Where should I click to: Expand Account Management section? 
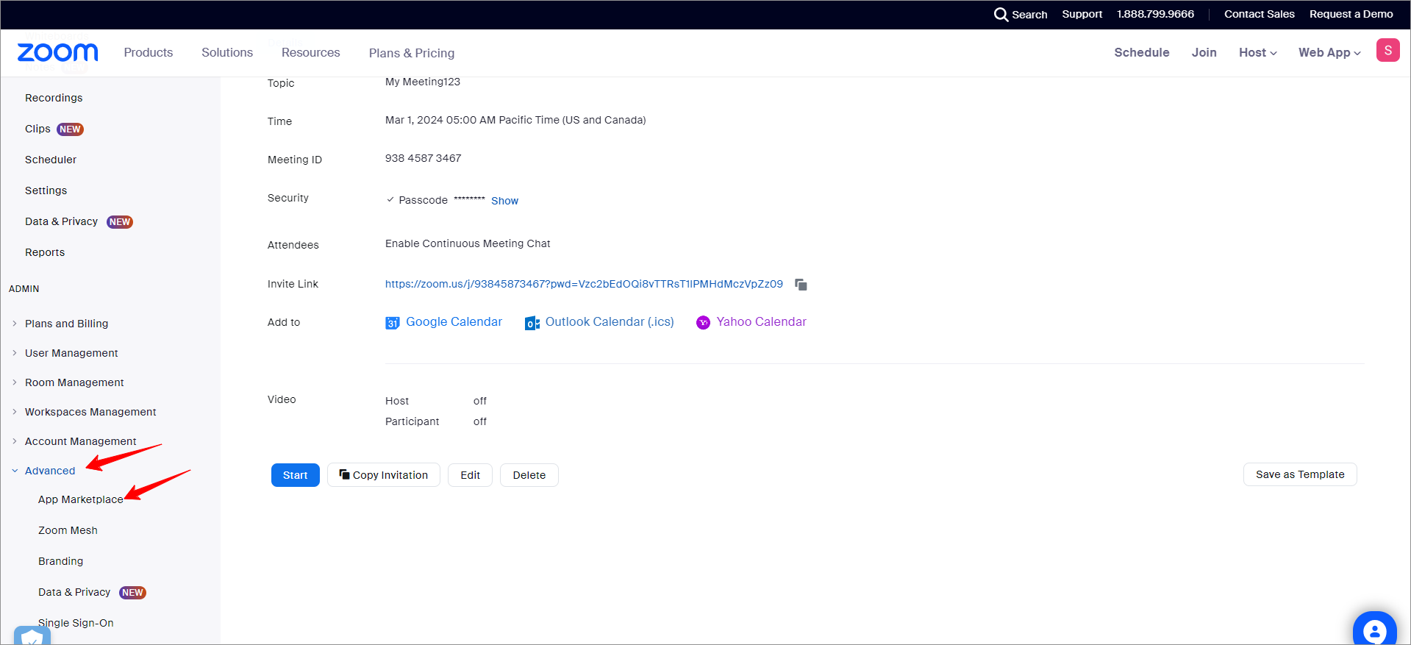(x=15, y=441)
